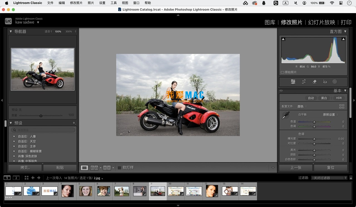Add a new preset with plus icon
Image resolution: width=356 pixels, height=207 pixels.
pyautogui.click(x=74, y=123)
